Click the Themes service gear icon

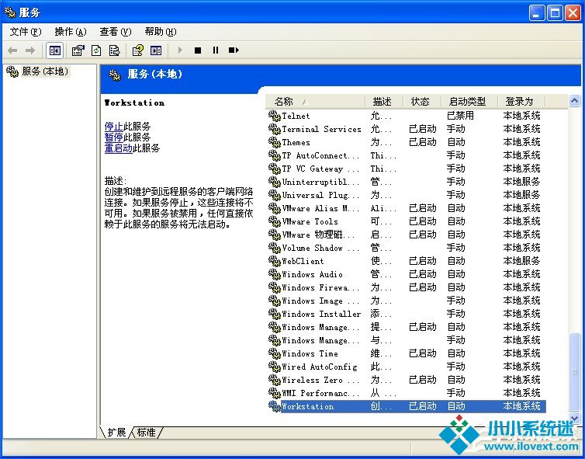[274, 142]
